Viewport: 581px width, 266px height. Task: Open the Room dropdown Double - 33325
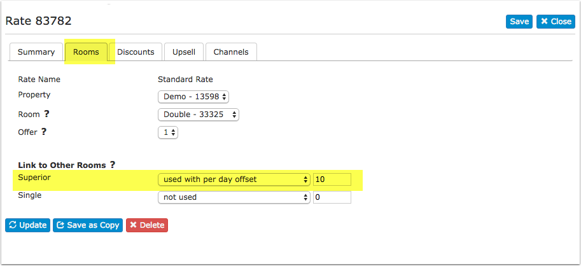199,115
